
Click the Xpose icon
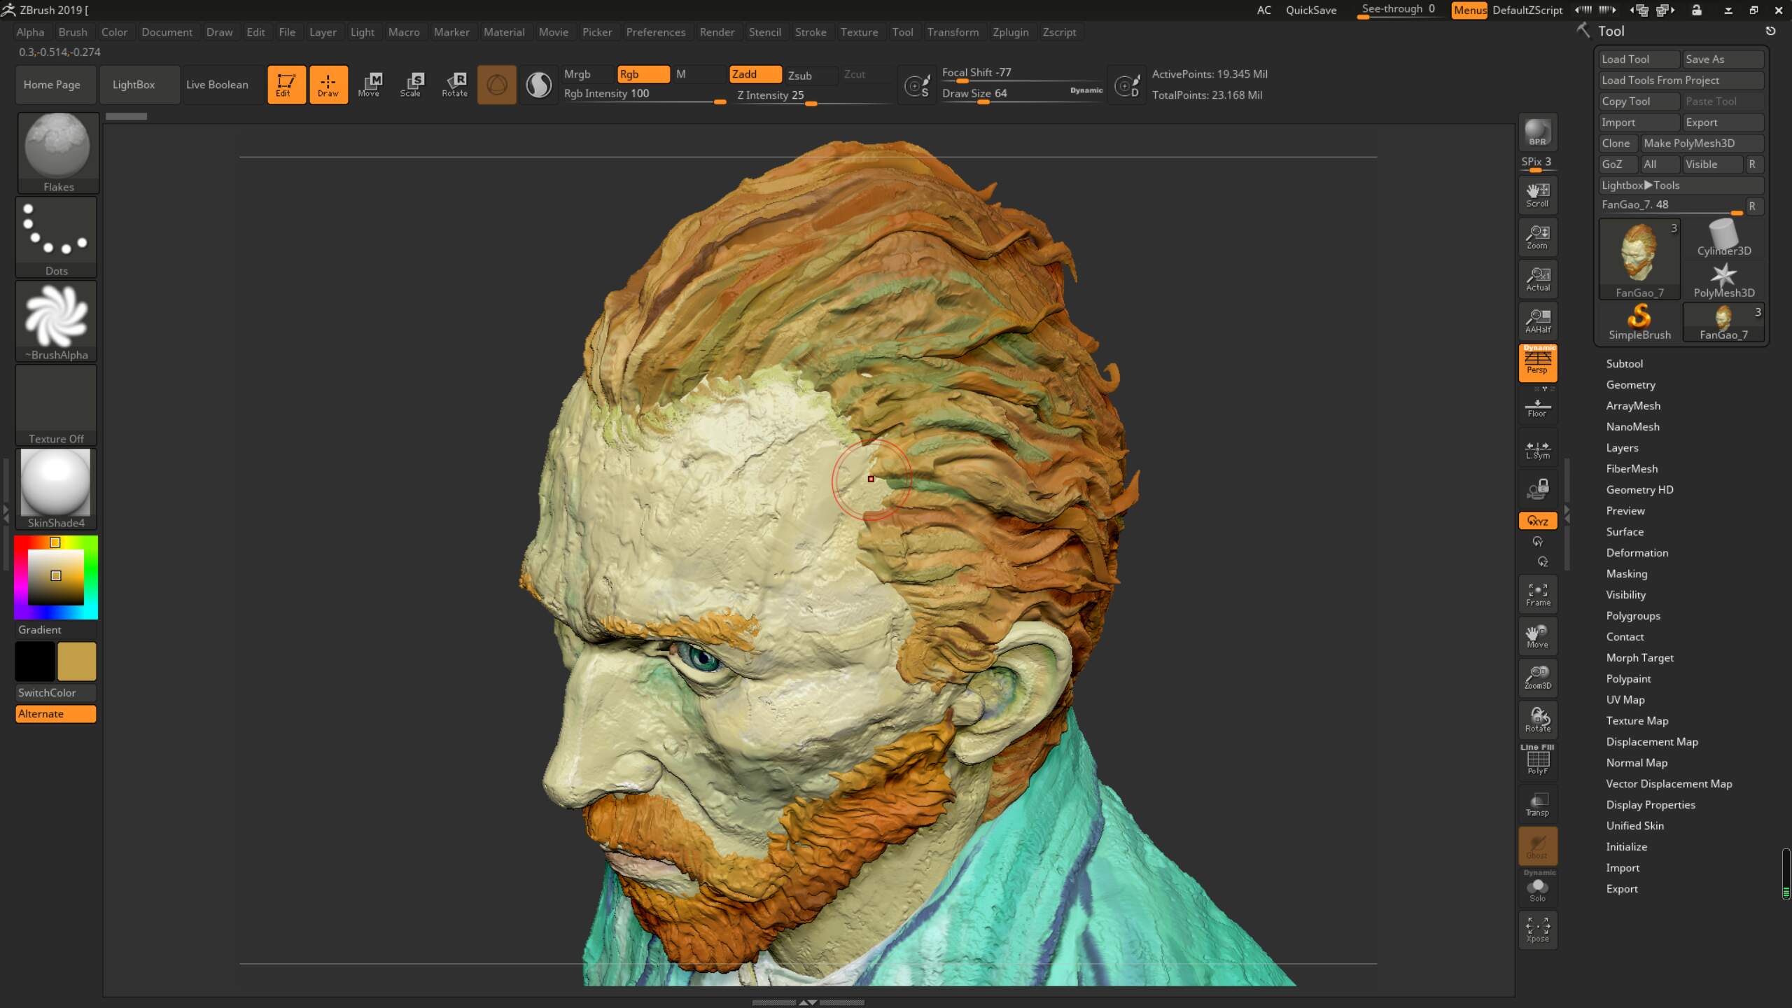coord(1538,930)
